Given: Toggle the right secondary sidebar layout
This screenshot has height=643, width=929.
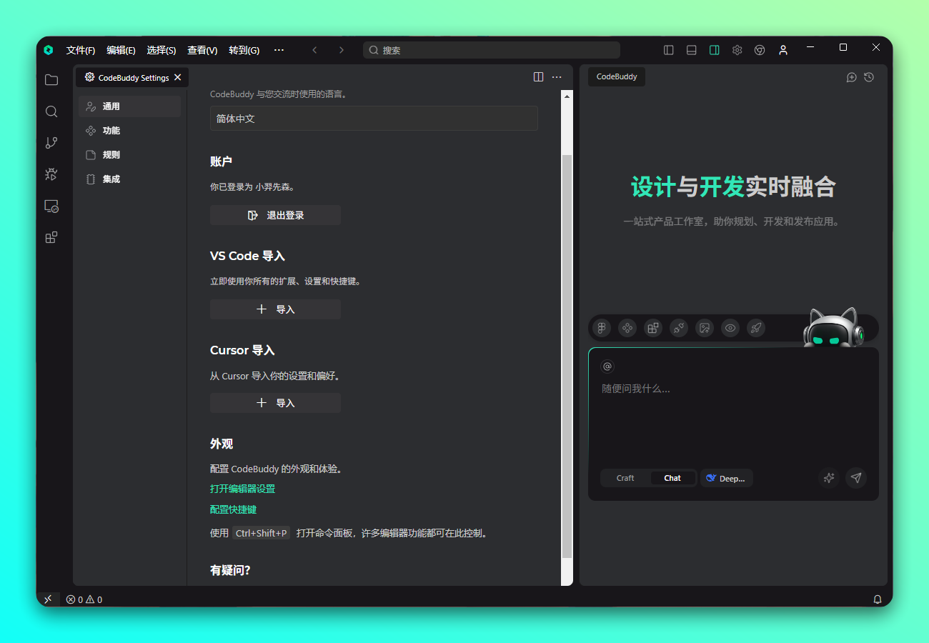Looking at the screenshot, I should pos(714,50).
